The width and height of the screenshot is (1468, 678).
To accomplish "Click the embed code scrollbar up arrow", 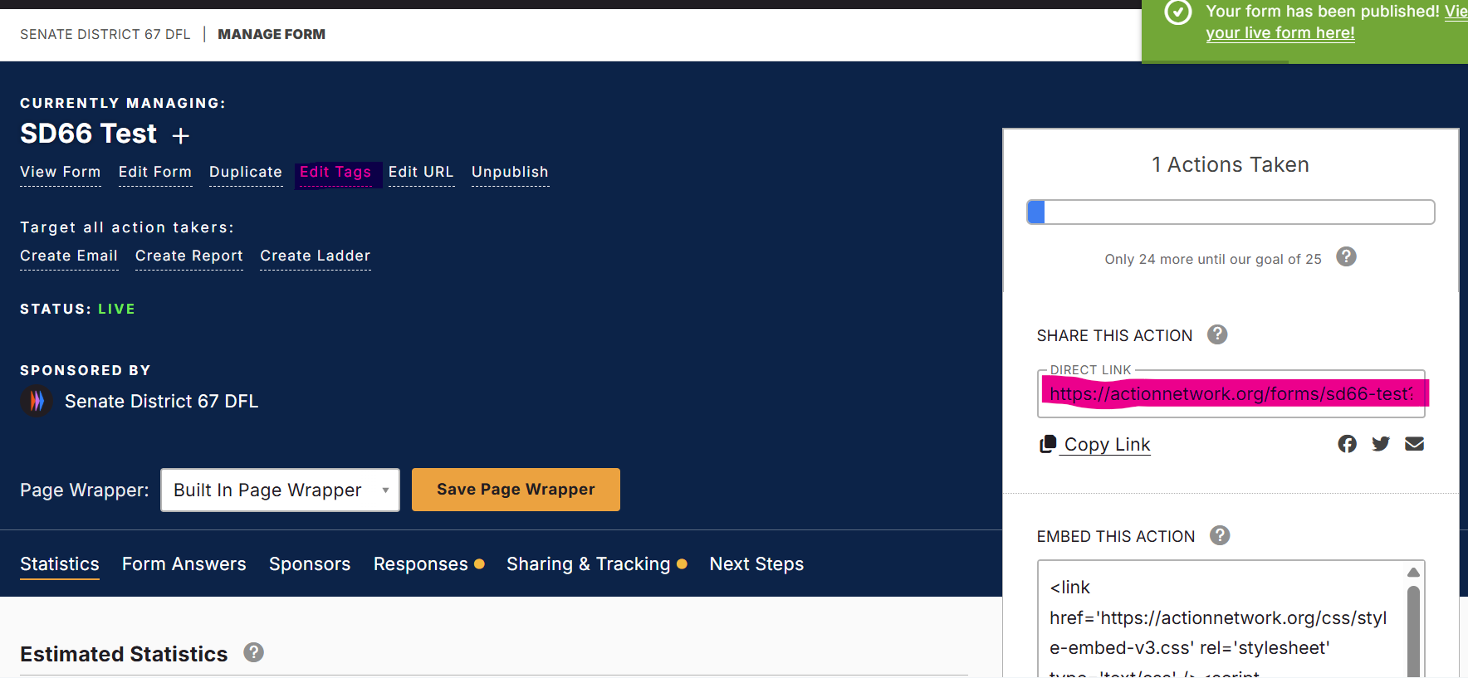I will tap(1413, 573).
